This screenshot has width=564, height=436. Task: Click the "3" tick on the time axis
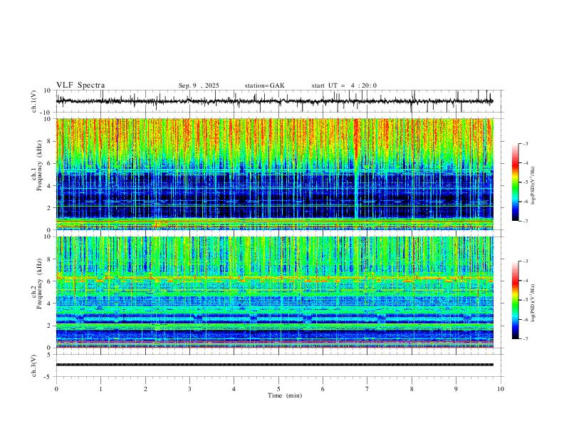189,389
